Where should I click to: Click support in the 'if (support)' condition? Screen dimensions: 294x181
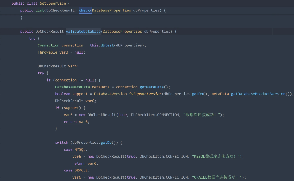tap(71, 108)
